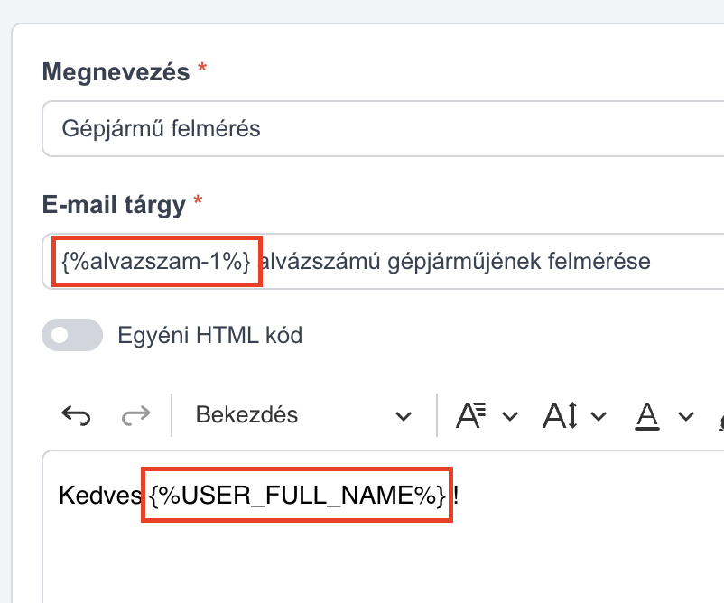Click the empty area below the Kedves line
This screenshot has width=724, height=603.
tap(383, 561)
